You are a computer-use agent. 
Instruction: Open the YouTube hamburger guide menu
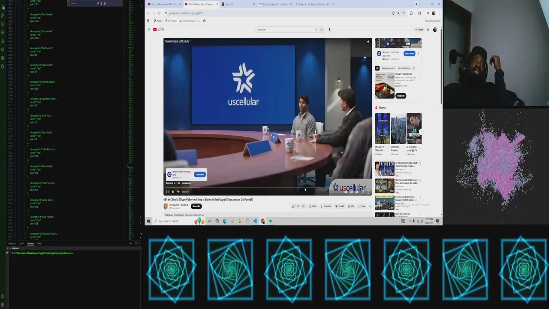(x=149, y=29)
